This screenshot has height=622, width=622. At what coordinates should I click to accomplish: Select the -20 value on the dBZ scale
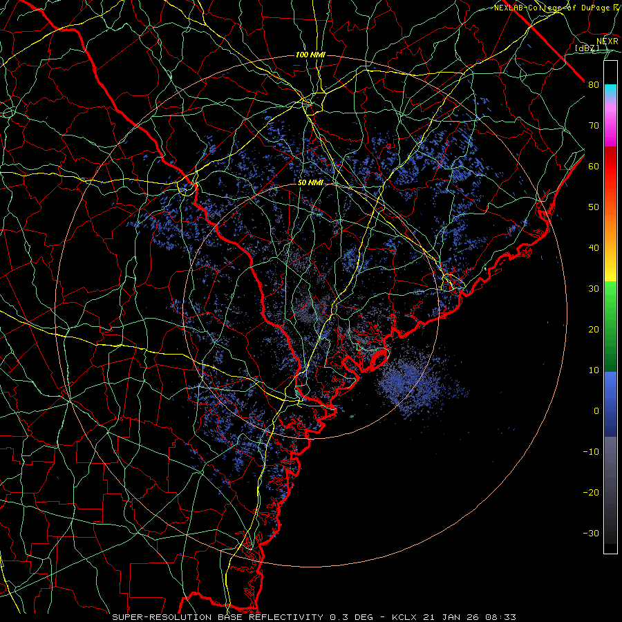point(591,492)
